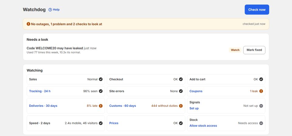Click 'Used 77 times this week' description
292x136 pixels.
pos(54,52)
